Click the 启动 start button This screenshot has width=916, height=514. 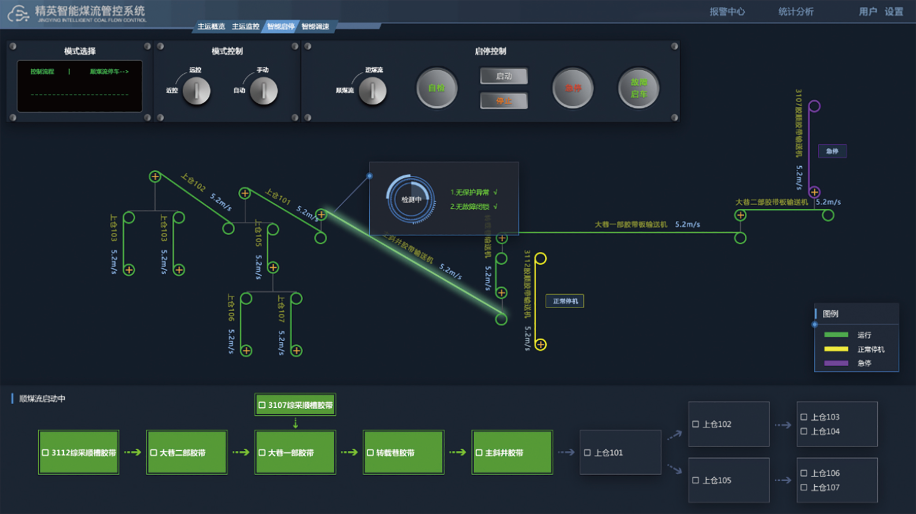click(x=504, y=76)
